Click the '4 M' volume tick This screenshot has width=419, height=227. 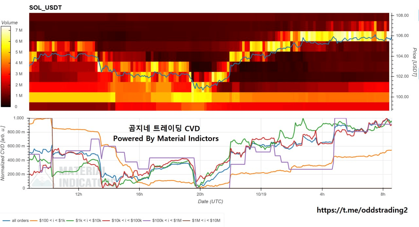click(x=19, y=63)
